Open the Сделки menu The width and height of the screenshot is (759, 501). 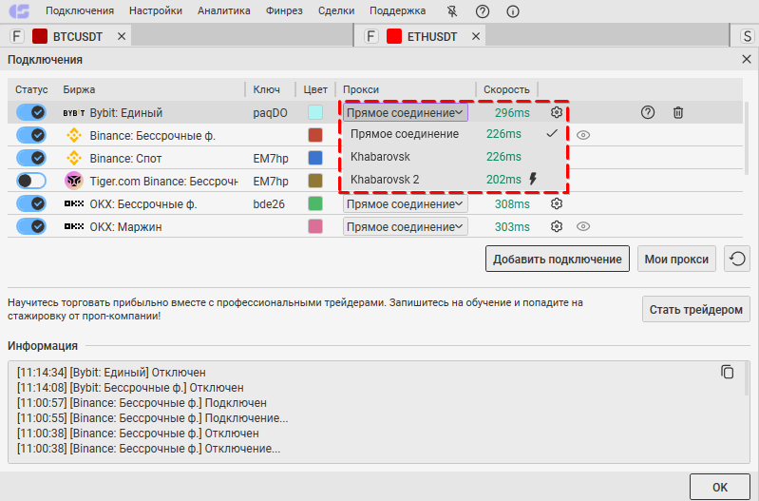[336, 10]
